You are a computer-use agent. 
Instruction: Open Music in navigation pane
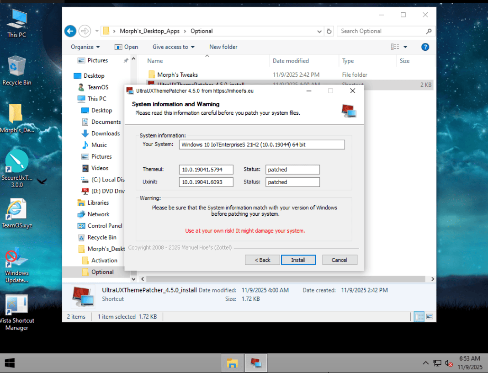[99, 145]
